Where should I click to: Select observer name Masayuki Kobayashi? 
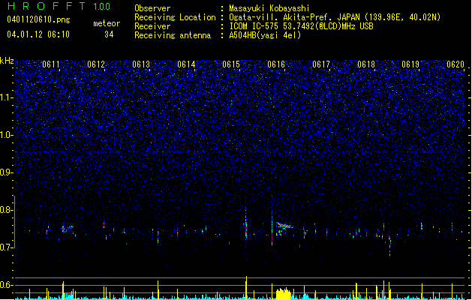[x=269, y=8]
